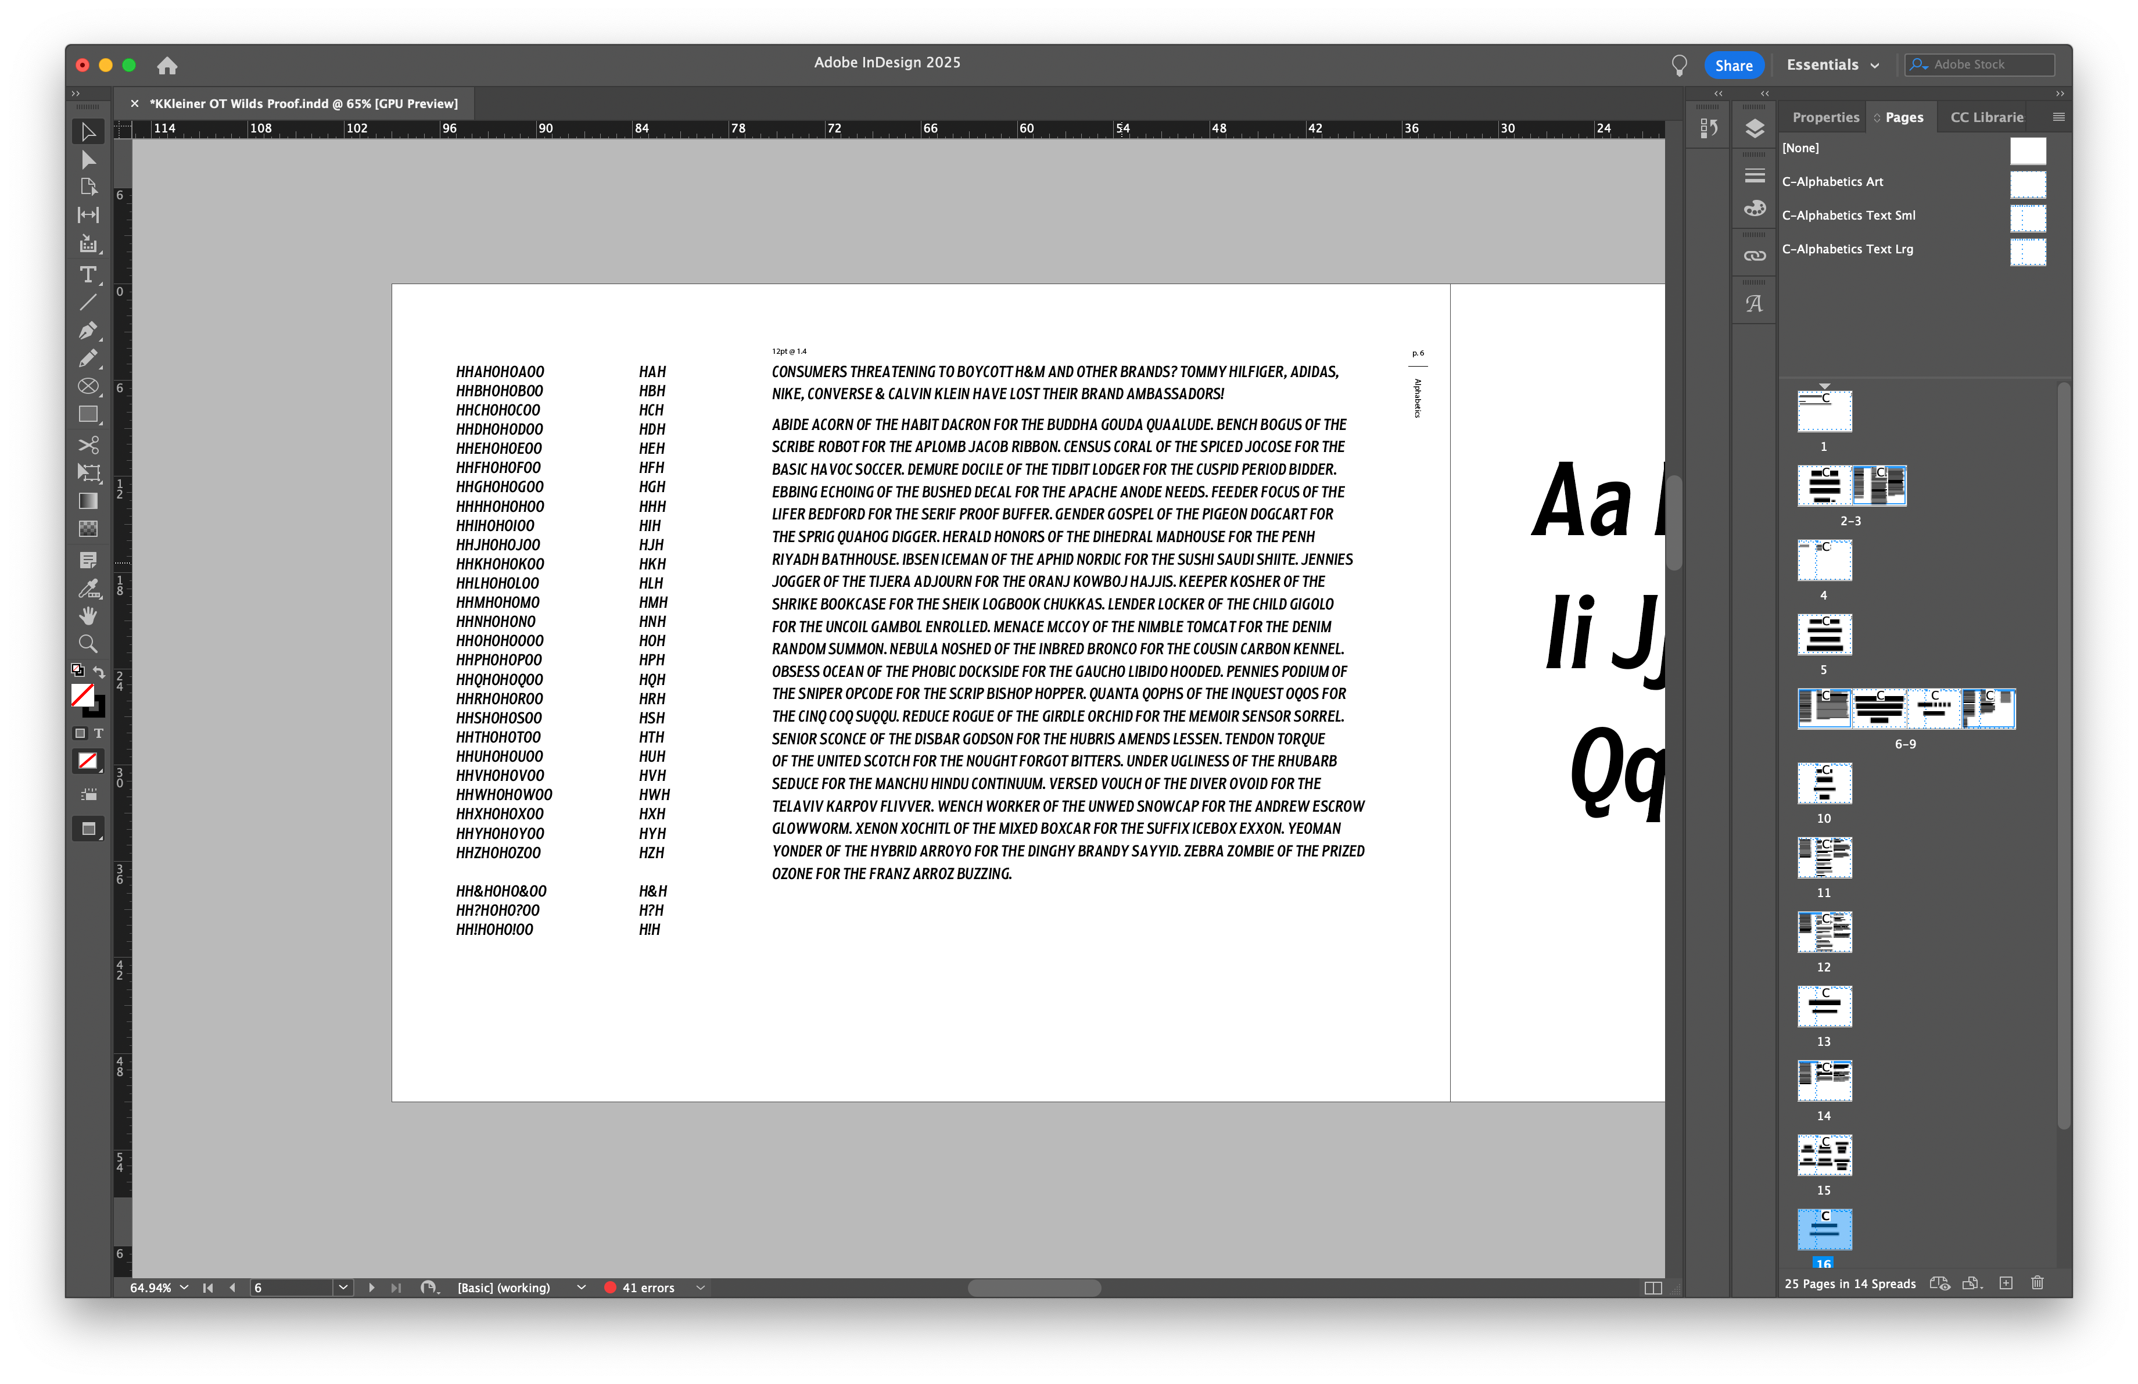Select the Rectangle tool
Image resolution: width=2138 pixels, height=1384 pixels.
click(88, 415)
